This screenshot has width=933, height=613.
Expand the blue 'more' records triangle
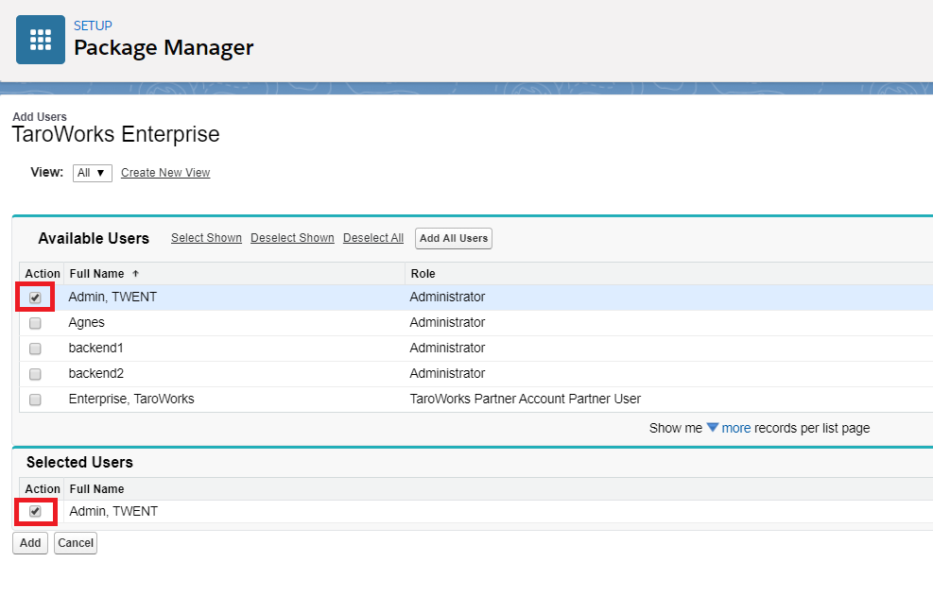(x=712, y=428)
